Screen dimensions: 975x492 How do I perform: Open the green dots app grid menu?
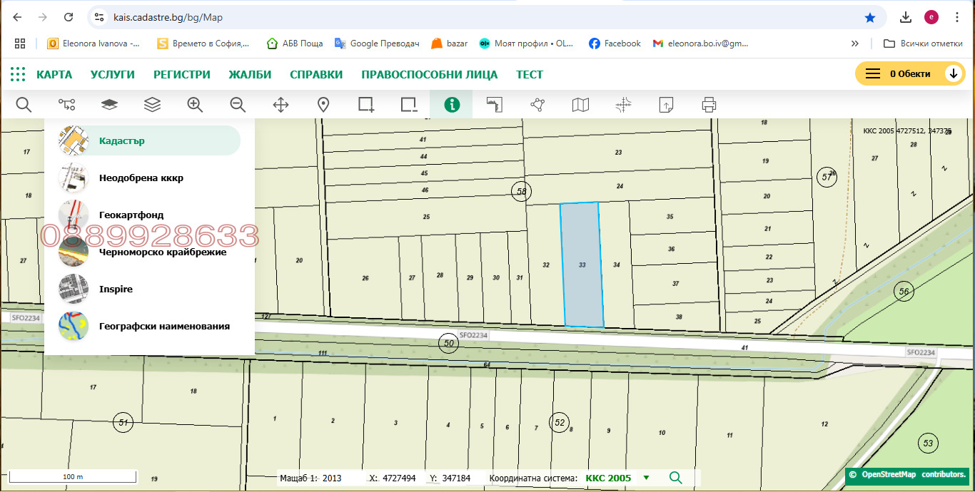[x=18, y=74]
